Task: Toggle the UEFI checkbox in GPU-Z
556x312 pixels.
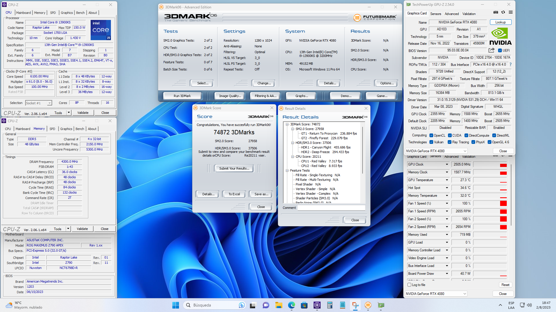Action: click(x=500, y=50)
